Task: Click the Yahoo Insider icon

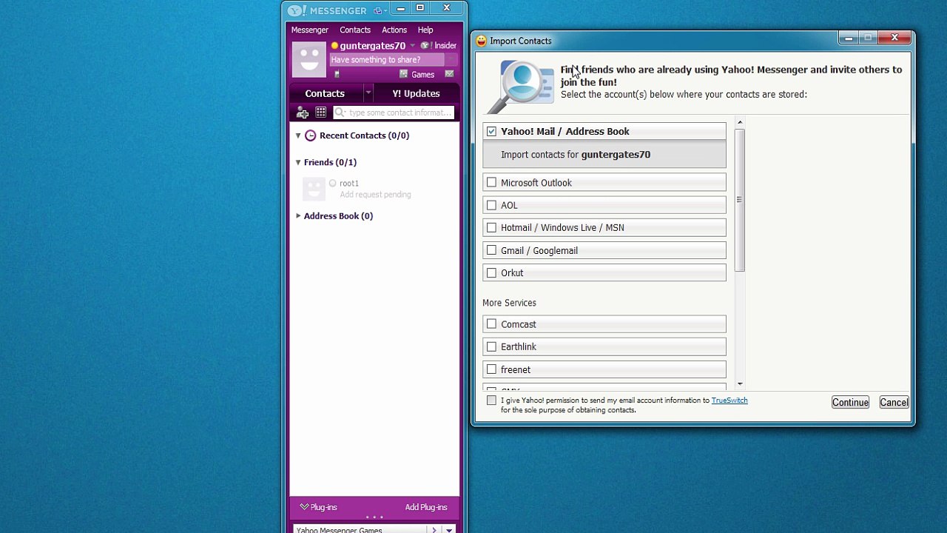Action: (425, 46)
